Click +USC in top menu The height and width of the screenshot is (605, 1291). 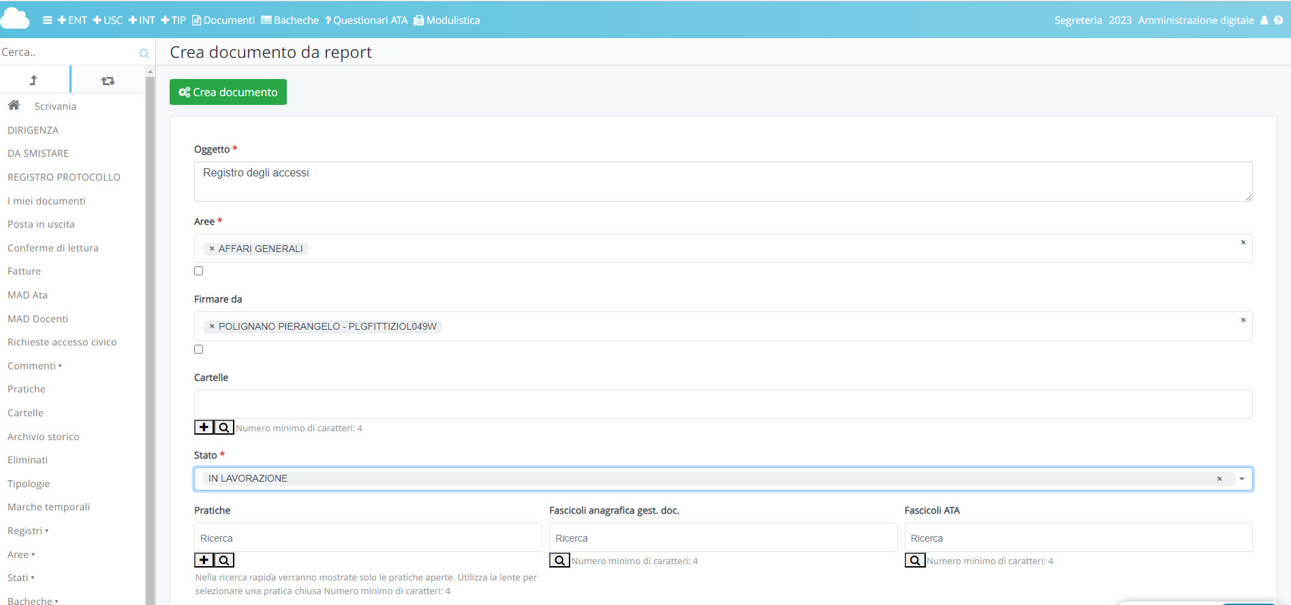click(x=108, y=20)
